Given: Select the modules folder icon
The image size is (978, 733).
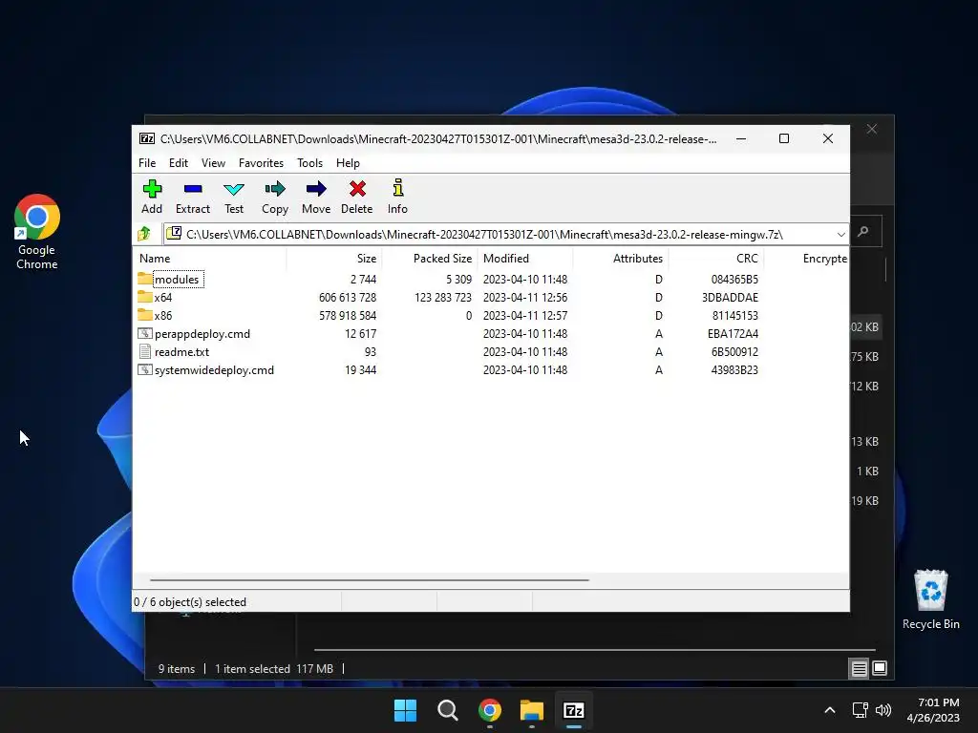Looking at the screenshot, I should [145, 279].
